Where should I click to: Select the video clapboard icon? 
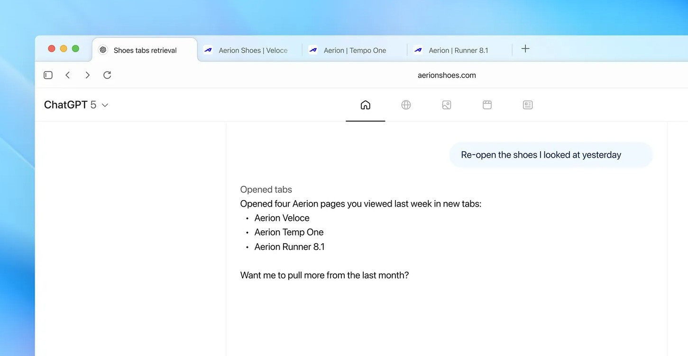tap(487, 105)
